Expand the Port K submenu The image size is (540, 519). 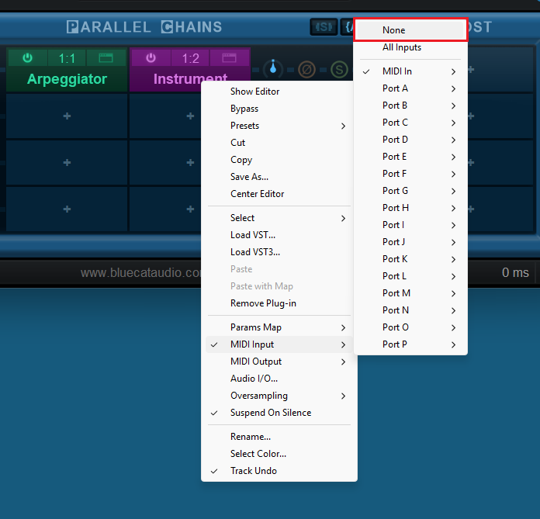coord(410,259)
